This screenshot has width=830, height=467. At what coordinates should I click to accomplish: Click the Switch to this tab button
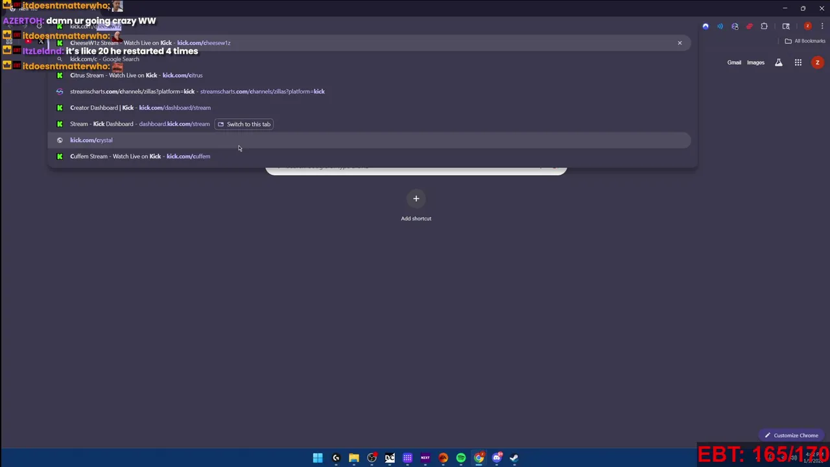[x=244, y=124]
